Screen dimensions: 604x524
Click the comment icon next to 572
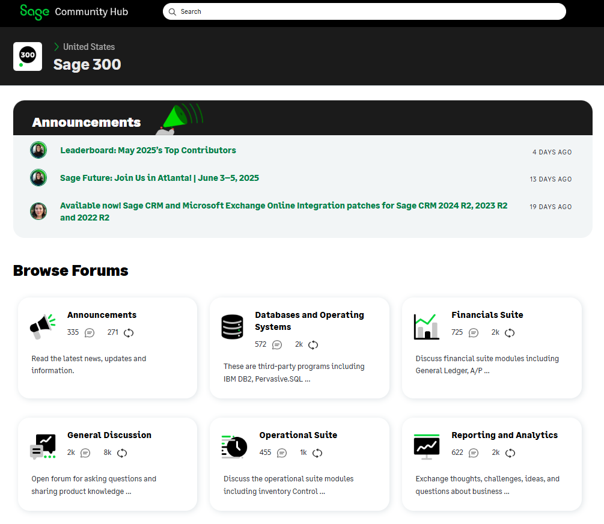277,345
